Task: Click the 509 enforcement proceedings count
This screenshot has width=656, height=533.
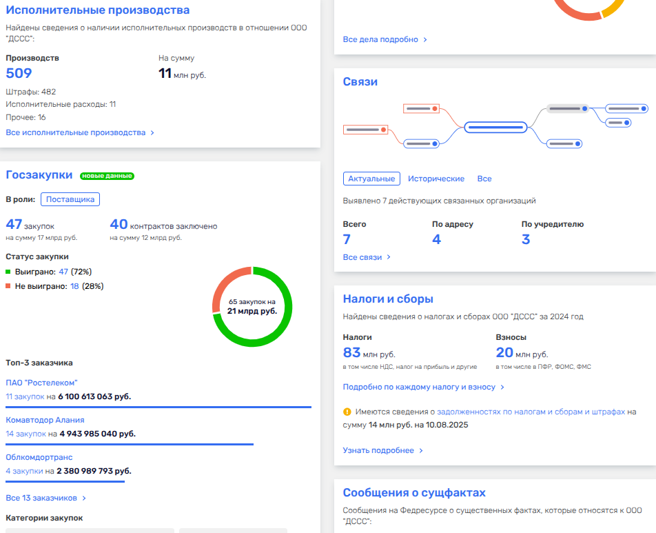Action: [19, 73]
